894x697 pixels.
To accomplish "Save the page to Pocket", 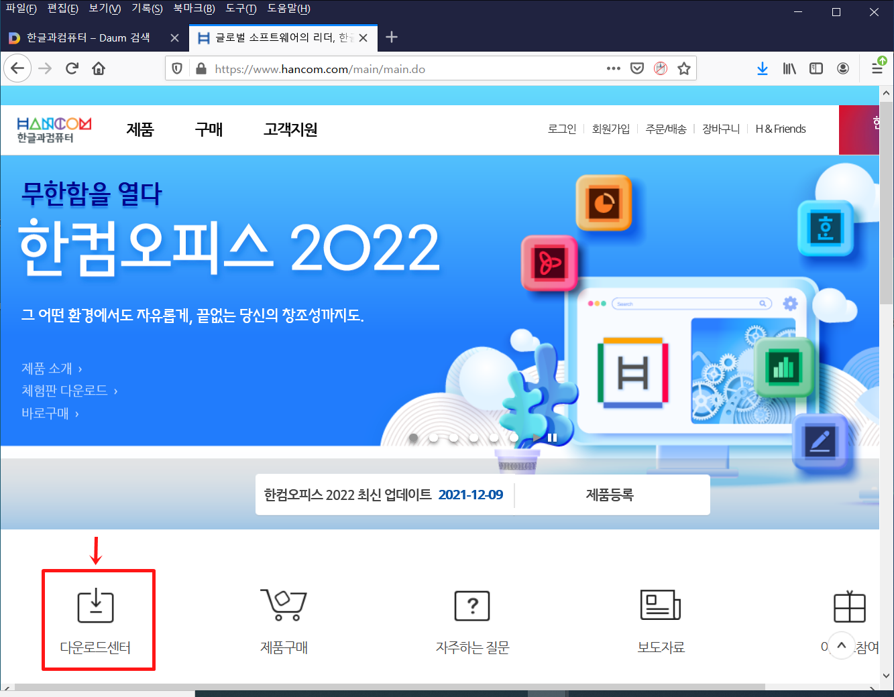I will 637,68.
